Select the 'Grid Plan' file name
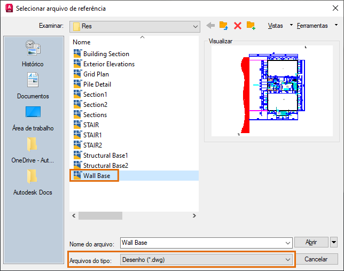This screenshot has height=271, width=344. point(96,74)
